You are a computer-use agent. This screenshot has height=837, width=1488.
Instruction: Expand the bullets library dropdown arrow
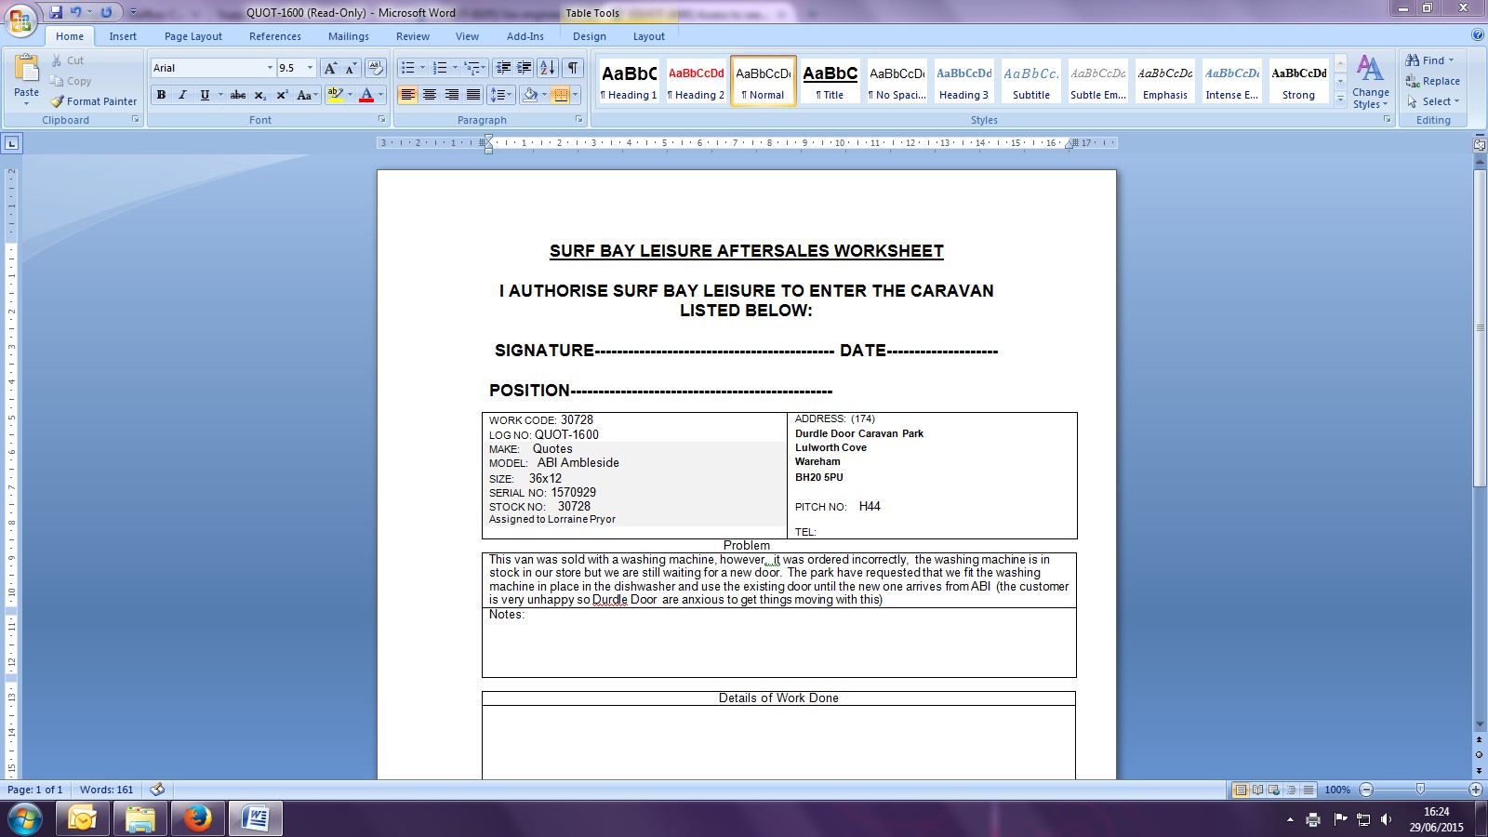tap(422, 68)
